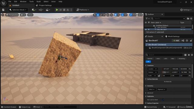Open the Outliner filter options
Image resolution: width=194 pixels, height=109 pixels.
(x=147, y=18)
